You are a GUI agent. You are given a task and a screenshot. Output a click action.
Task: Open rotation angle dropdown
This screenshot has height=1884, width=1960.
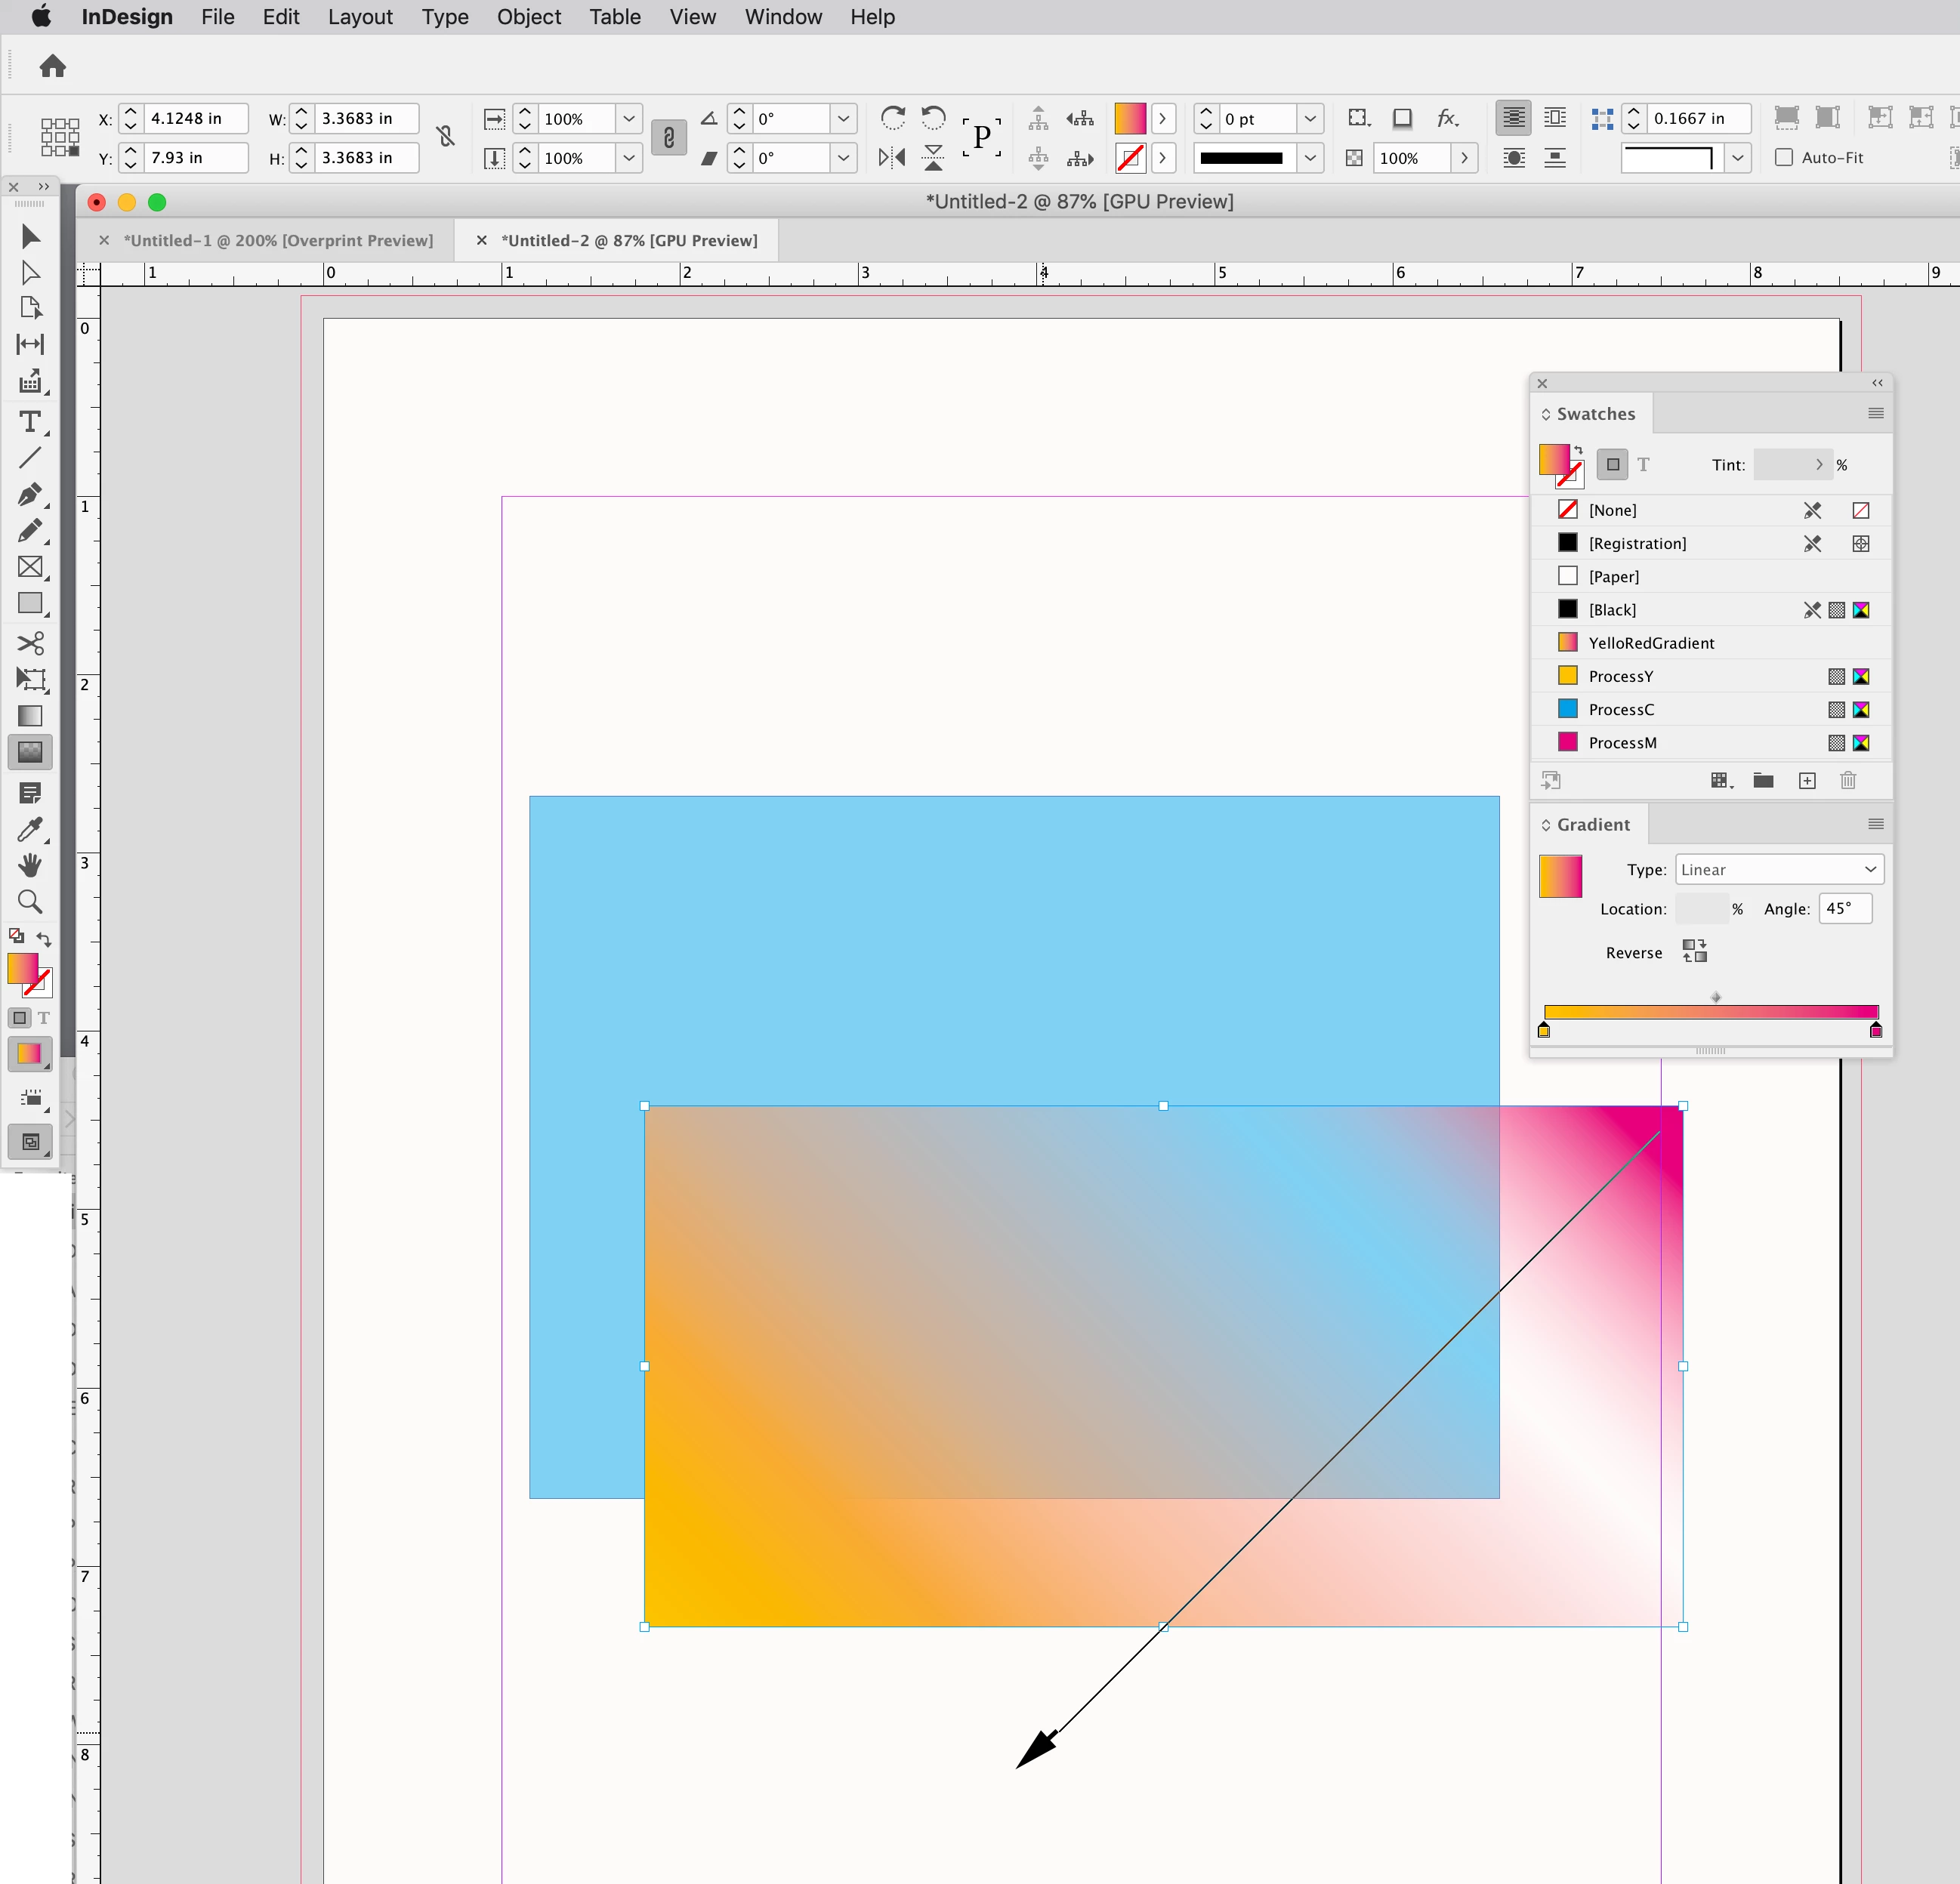pyautogui.click(x=843, y=119)
